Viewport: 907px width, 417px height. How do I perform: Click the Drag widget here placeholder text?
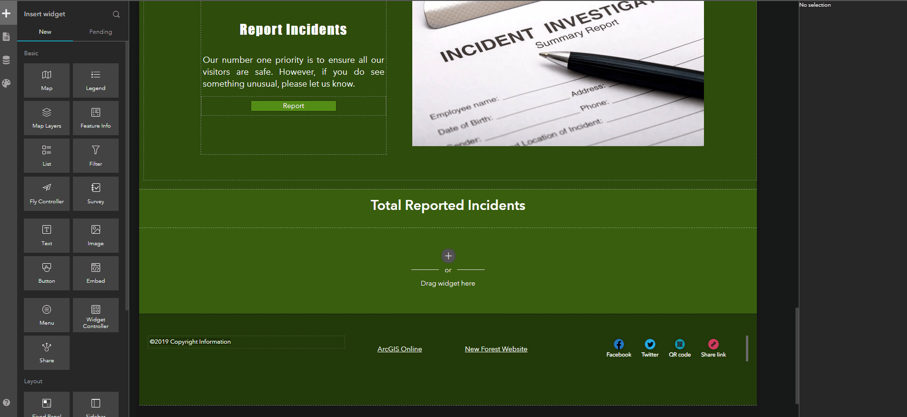(x=448, y=283)
